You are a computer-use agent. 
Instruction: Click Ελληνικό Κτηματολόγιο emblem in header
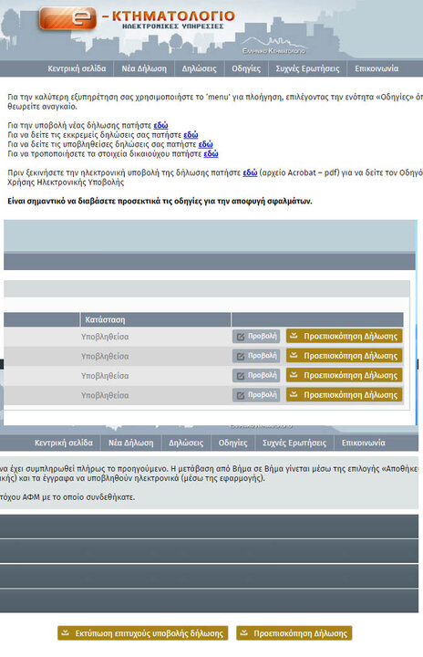click(273, 46)
